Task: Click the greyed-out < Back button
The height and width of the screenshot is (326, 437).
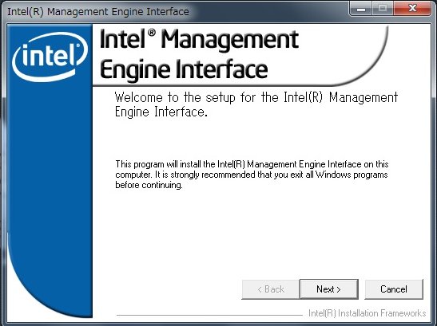Action: [270, 289]
